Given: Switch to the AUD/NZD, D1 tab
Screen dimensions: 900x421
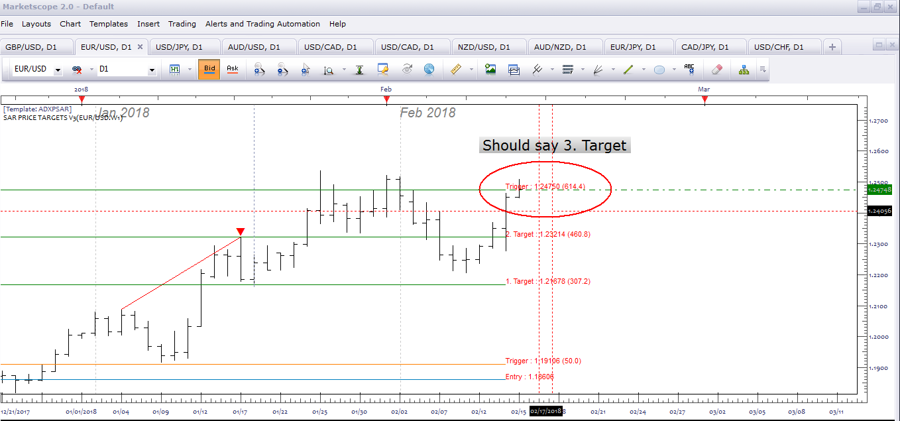Looking at the screenshot, I should [565, 47].
